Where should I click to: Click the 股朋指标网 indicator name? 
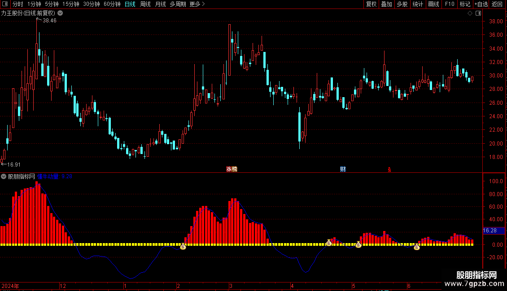tap(22, 176)
